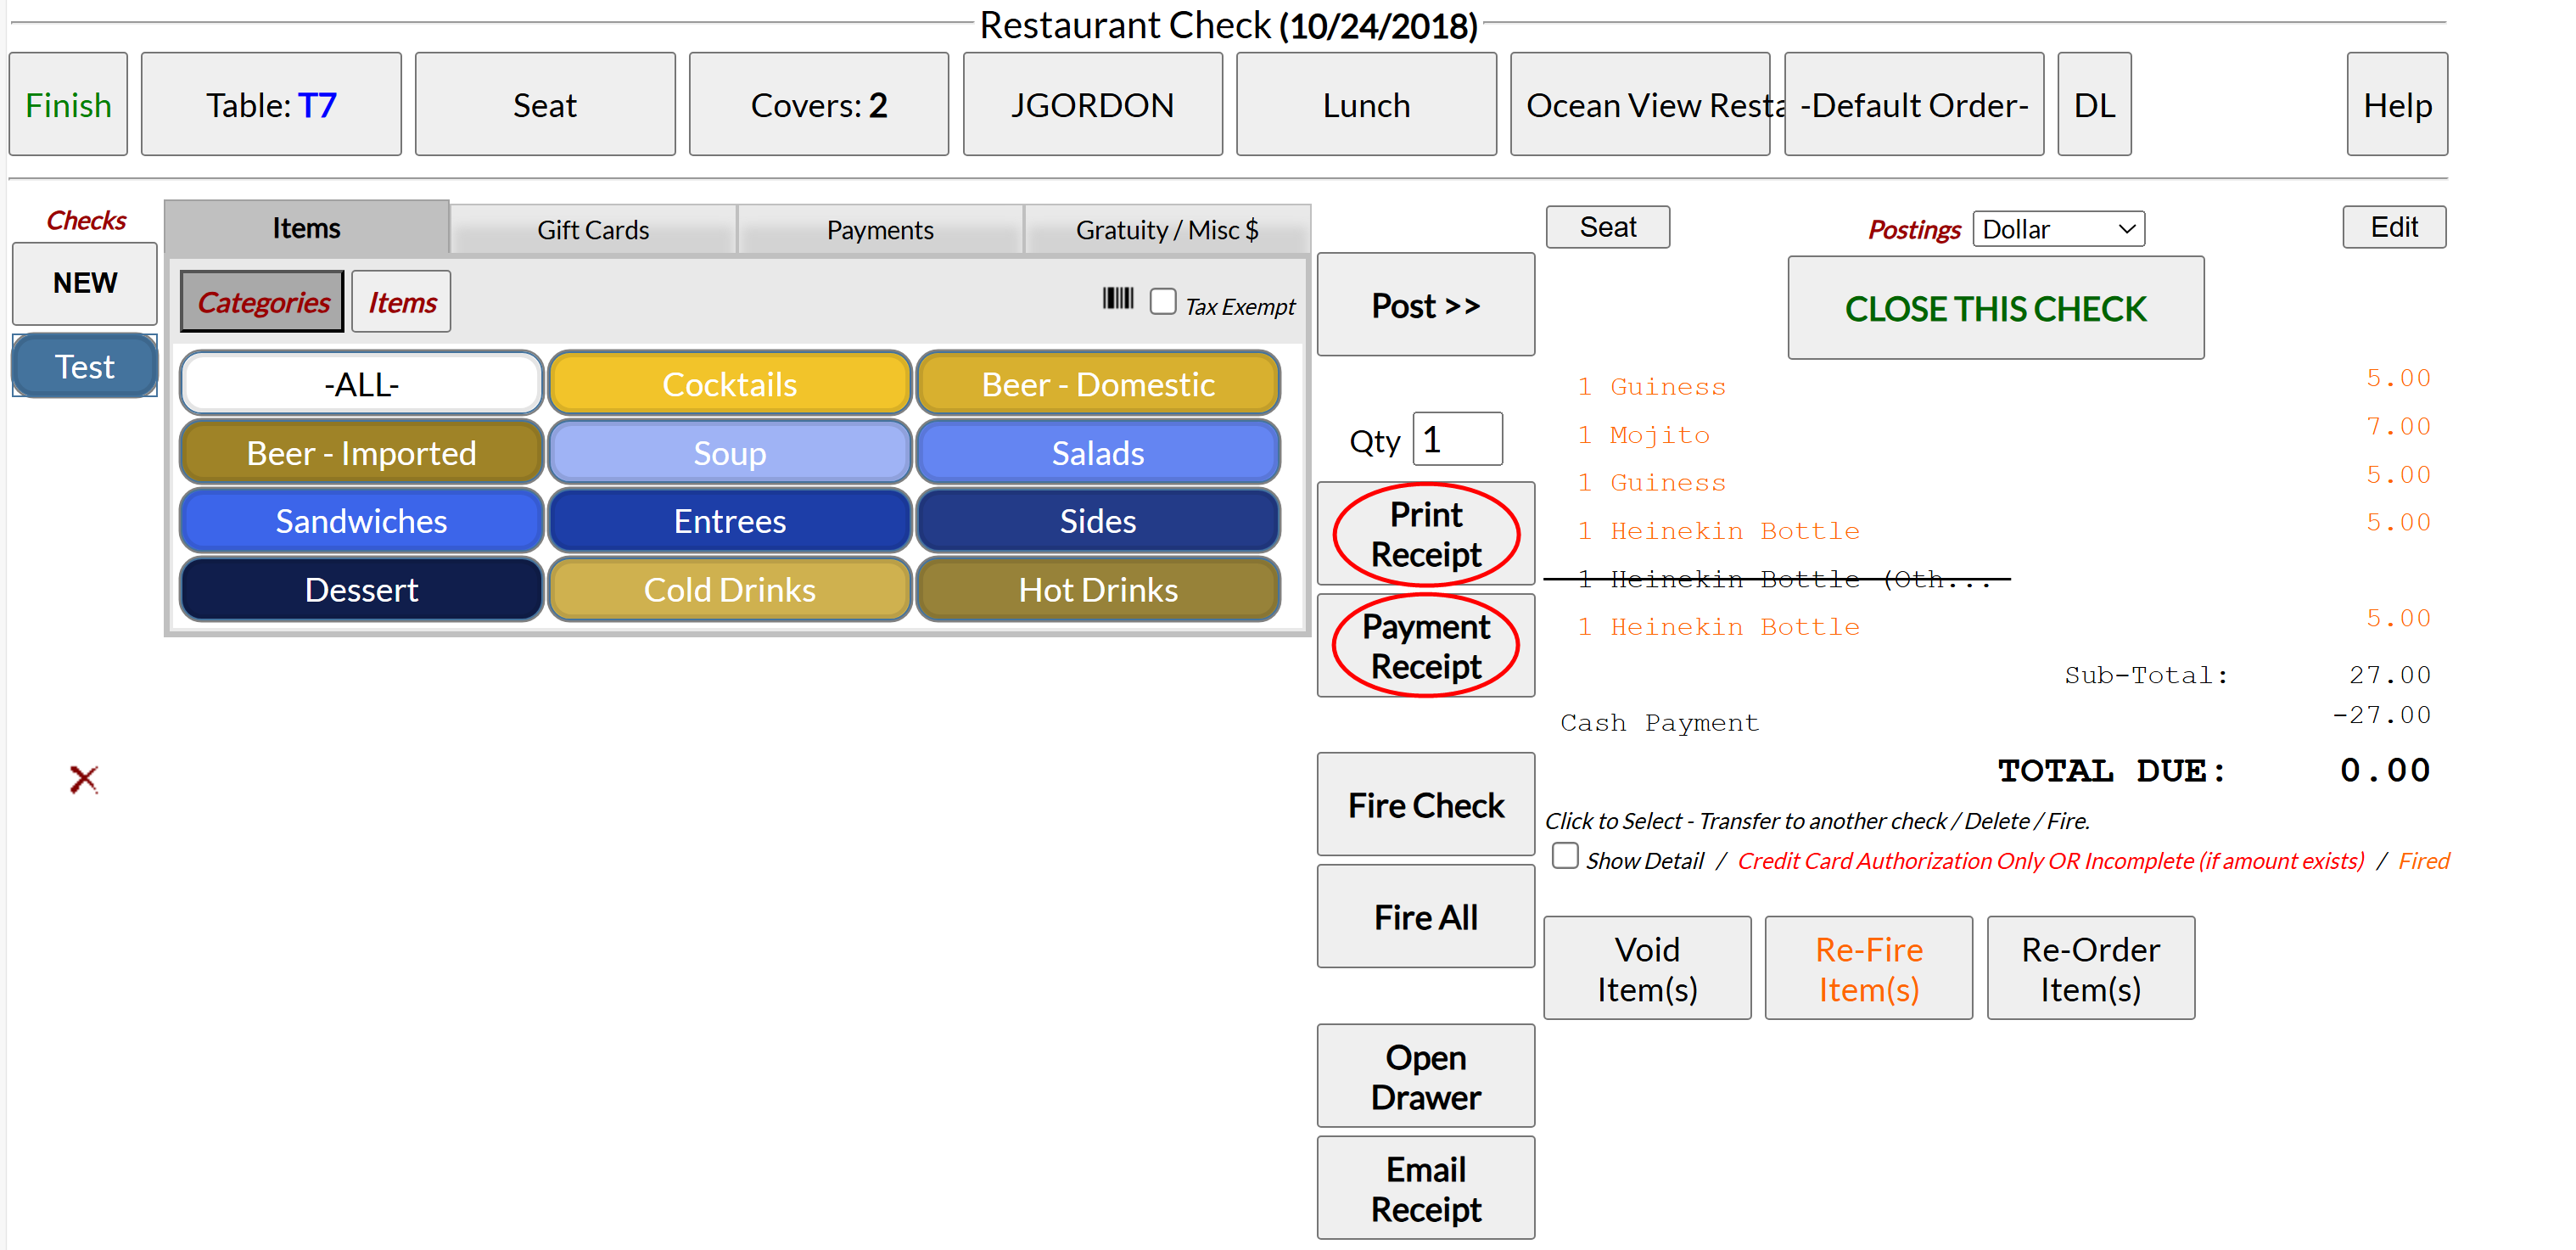The width and height of the screenshot is (2576, 1250).
Task: Switch to the Gift Cards tab
Action: (x=592, y=230)
